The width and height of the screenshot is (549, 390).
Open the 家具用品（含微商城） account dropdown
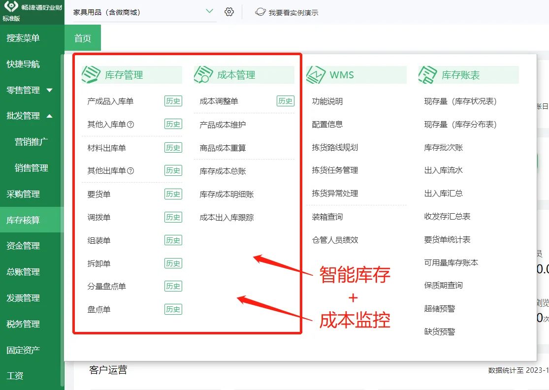pos(143,11)
